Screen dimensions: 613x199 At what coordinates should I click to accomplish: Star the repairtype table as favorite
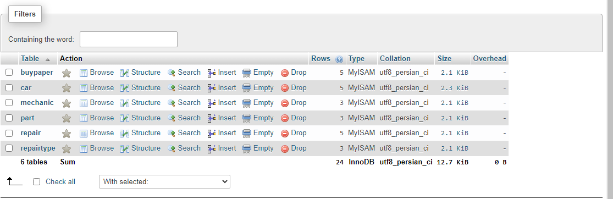pos(67,148)
